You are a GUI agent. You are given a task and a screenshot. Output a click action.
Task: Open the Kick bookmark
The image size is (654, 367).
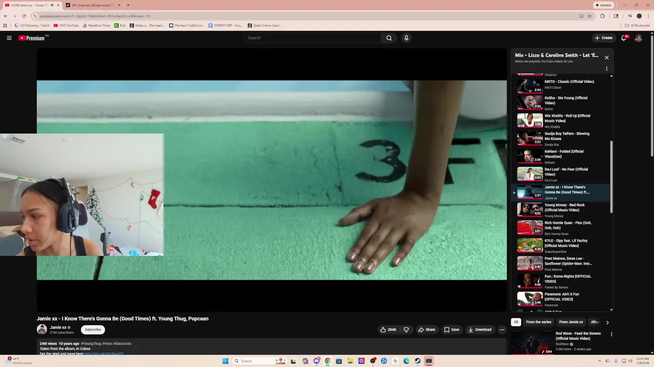(120, 25)
